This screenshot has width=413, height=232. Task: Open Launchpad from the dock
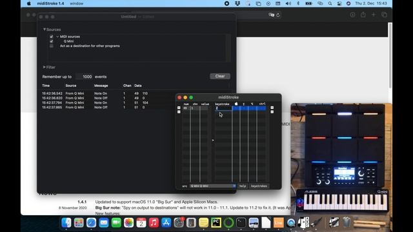(x=79, y=223)
